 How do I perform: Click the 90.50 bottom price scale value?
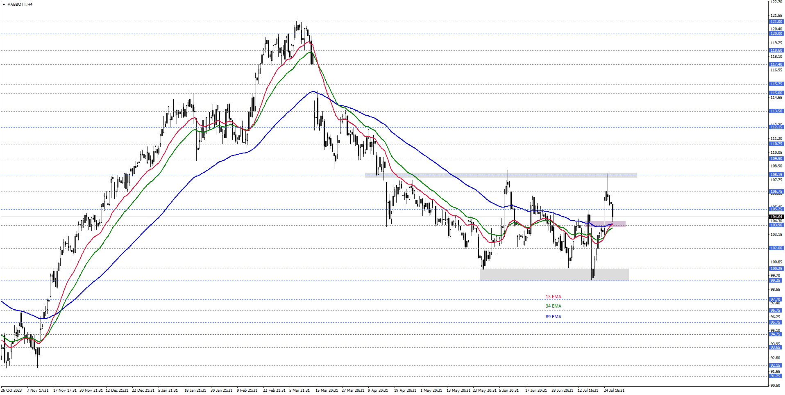point(776,385)
